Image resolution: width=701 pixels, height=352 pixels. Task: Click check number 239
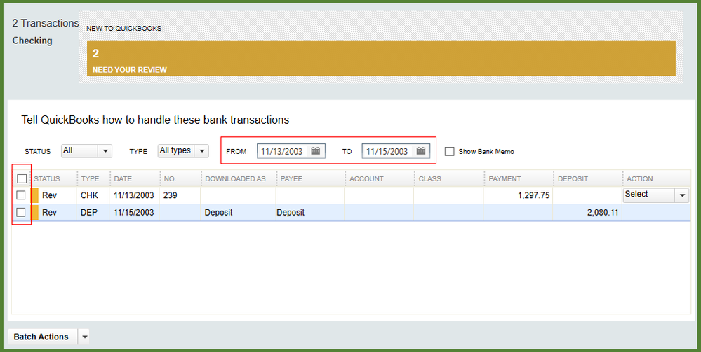(171, 195)
